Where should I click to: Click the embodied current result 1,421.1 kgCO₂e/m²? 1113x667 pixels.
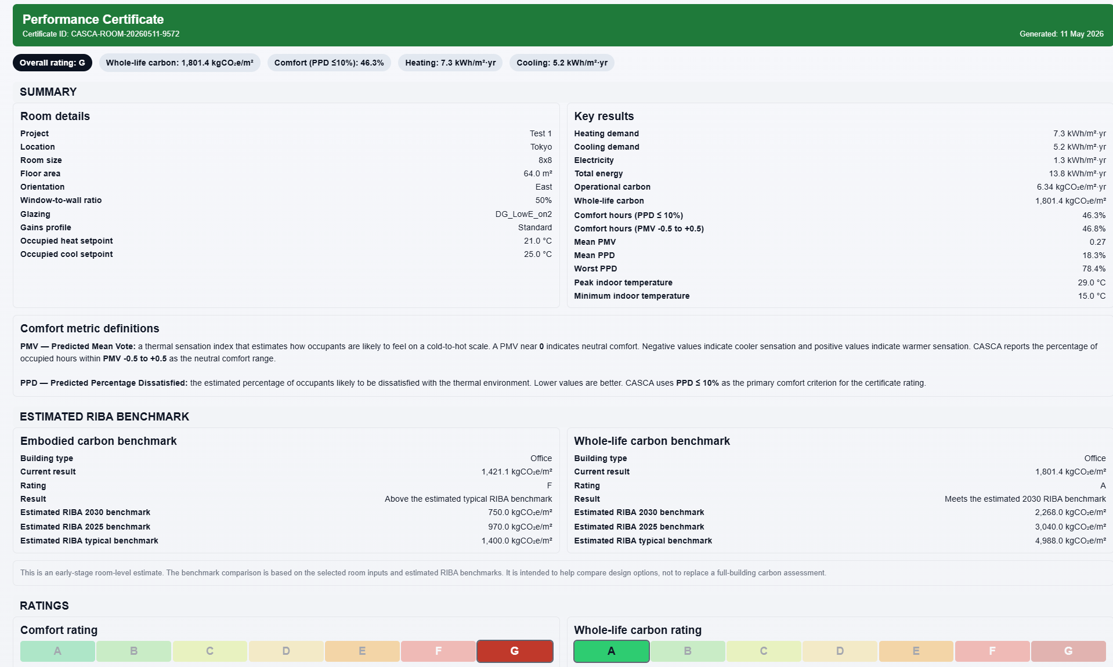coord(516,472)
